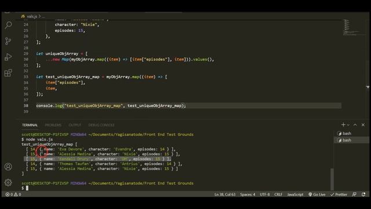This screenshot has width=371, height=209.
Task: Switch to the DEBUG CONSOLE tab
Action: coord(101,125)
